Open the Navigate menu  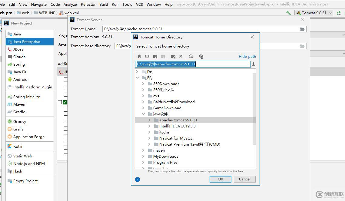(39, 5)
